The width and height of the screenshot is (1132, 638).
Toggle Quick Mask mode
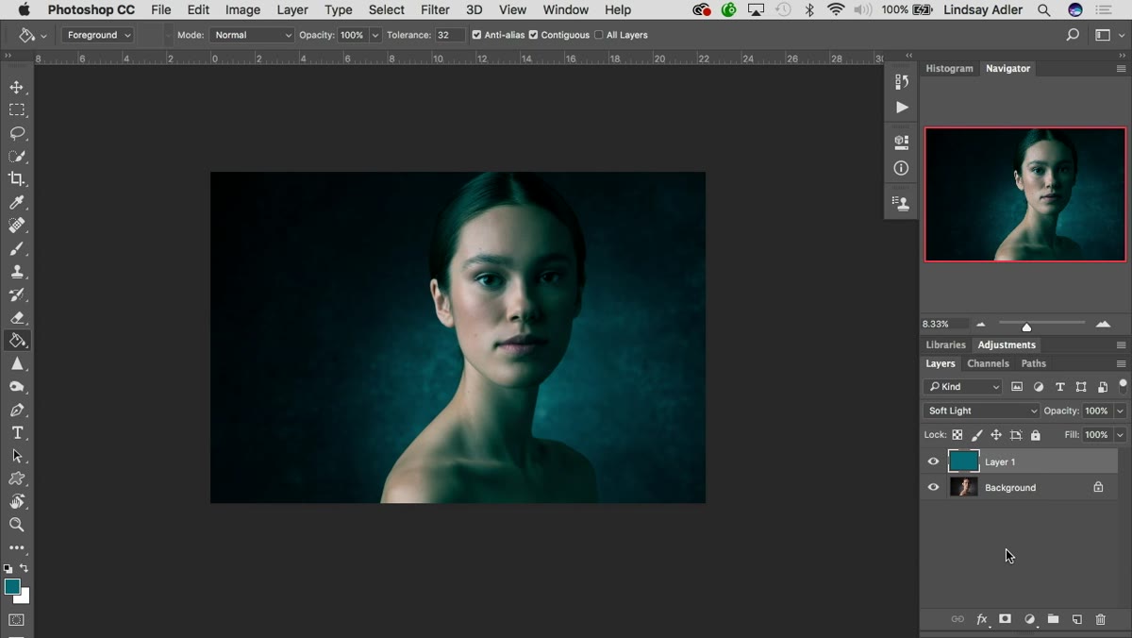[17, 620]
